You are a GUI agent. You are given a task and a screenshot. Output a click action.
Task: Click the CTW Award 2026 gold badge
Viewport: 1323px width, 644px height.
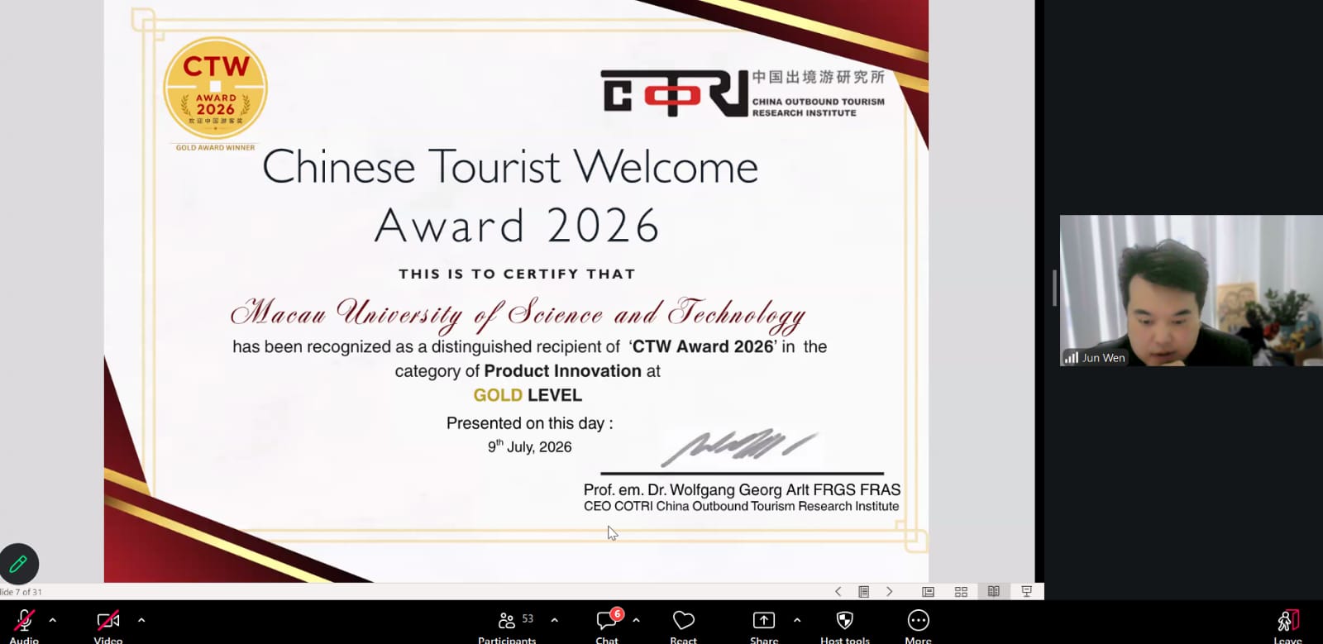[216, 88]
